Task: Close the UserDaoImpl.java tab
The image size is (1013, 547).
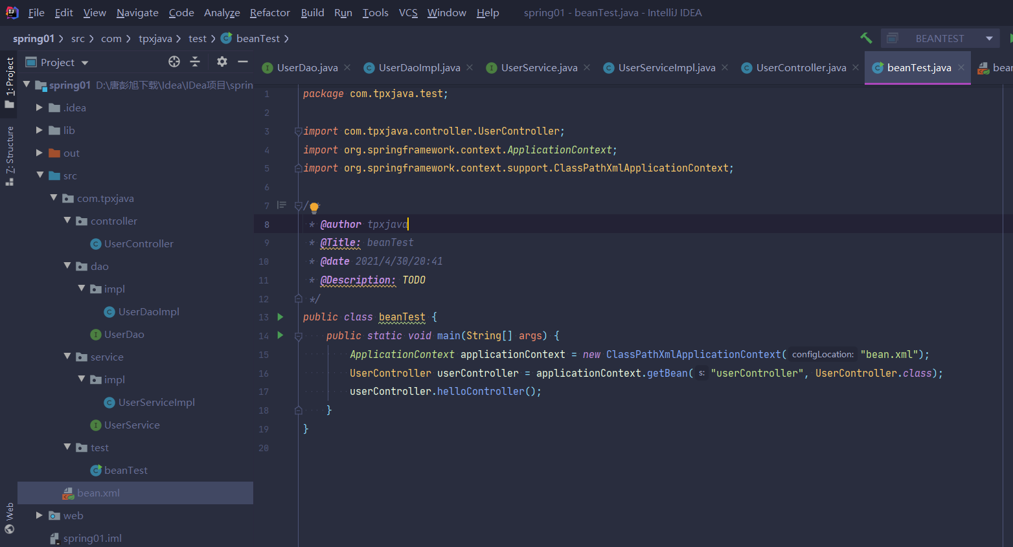Action: [x=470, y=67]
